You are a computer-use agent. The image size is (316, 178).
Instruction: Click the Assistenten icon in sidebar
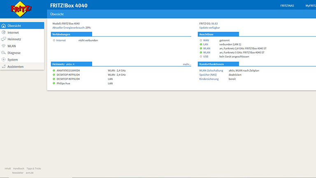pos(4,66)
